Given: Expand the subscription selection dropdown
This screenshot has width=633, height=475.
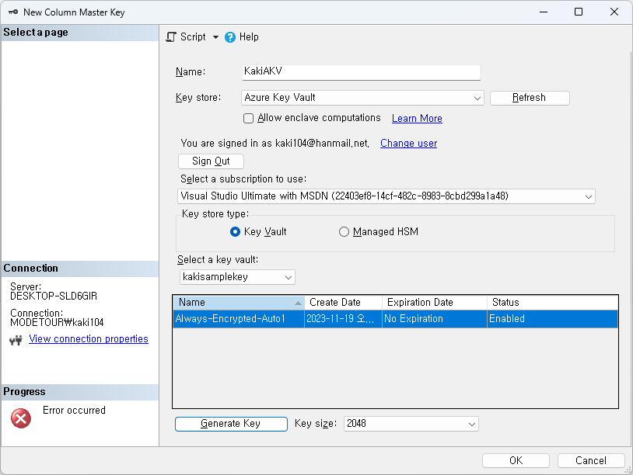Looking at the screenshot, I should click(386, 196).
